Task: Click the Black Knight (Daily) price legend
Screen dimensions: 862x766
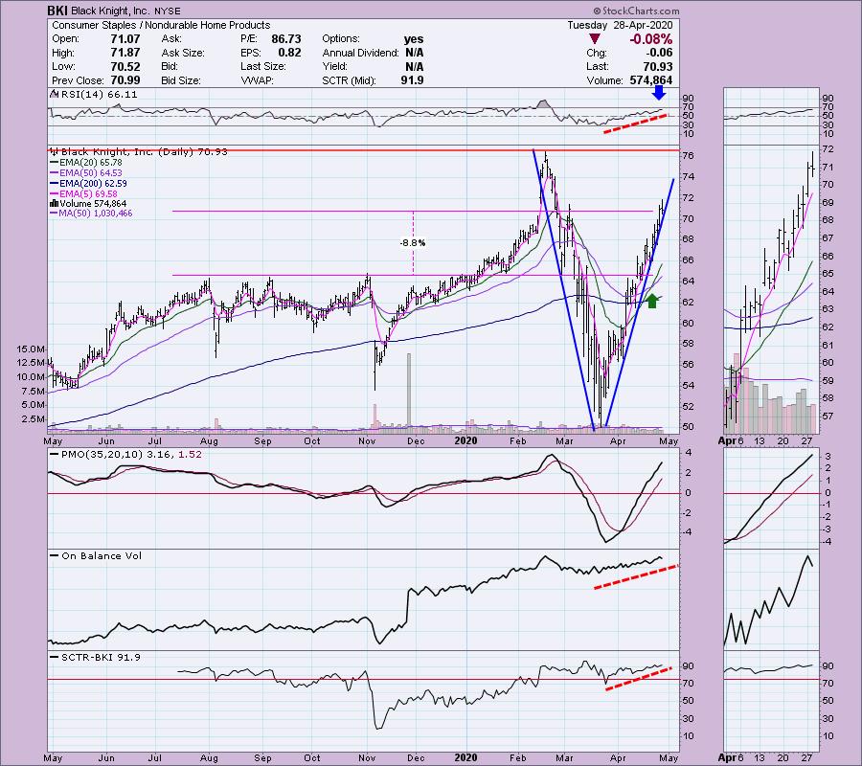Action: point(140,151)
